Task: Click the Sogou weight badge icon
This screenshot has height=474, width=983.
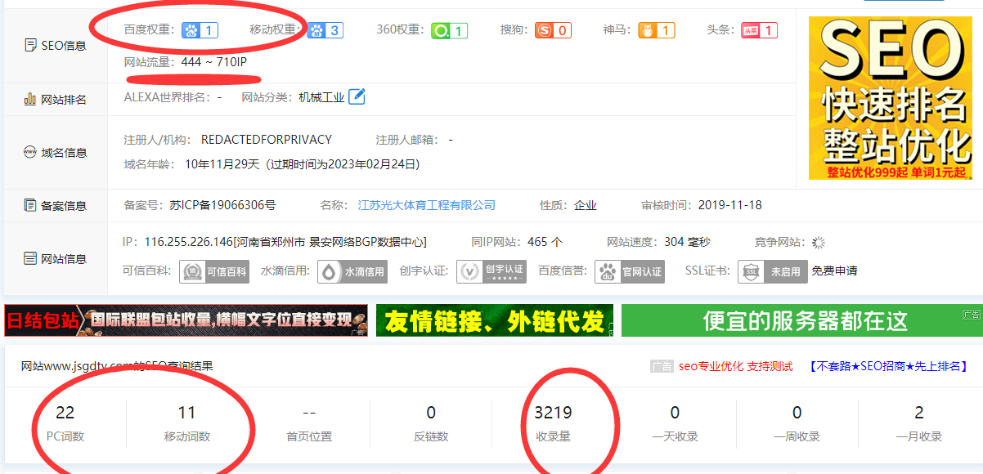Action: pyautogui.click(x=553, y=31)
